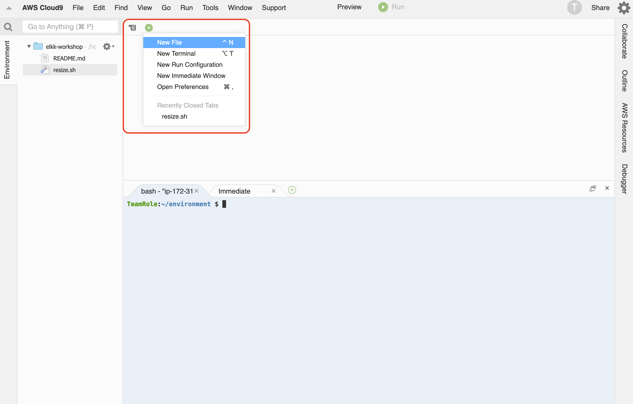Collapse the menu bar with up arrow
633x404 pixels.
pos(9,8)
